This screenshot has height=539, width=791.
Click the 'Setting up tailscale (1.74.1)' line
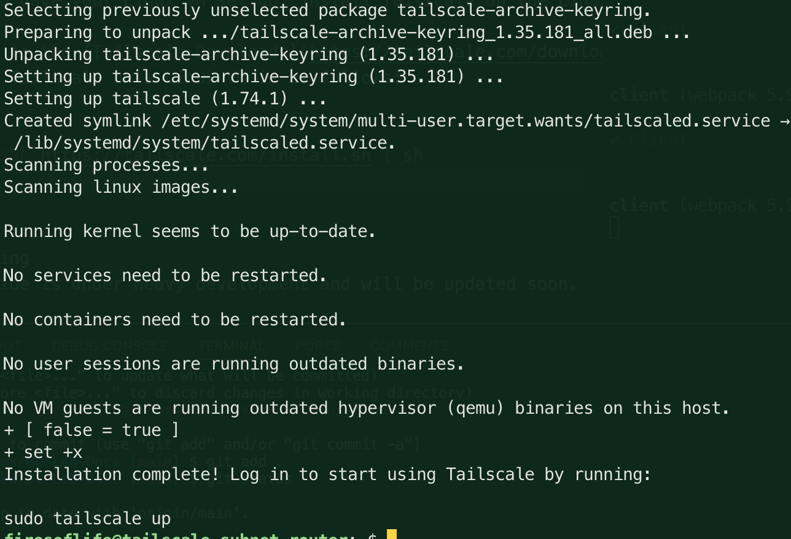point(165,99)
